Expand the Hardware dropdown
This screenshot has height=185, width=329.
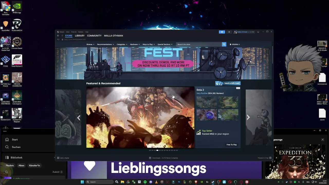coord(135,44)
